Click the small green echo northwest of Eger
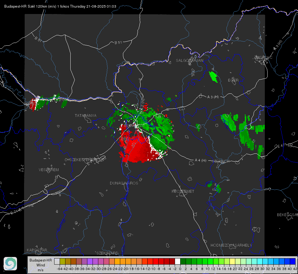The image size is (298, 274). [x=213, y=77]
